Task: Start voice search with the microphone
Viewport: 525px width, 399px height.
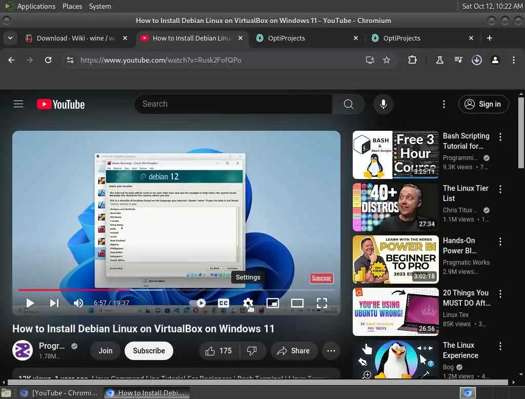Action: [383, 104]
